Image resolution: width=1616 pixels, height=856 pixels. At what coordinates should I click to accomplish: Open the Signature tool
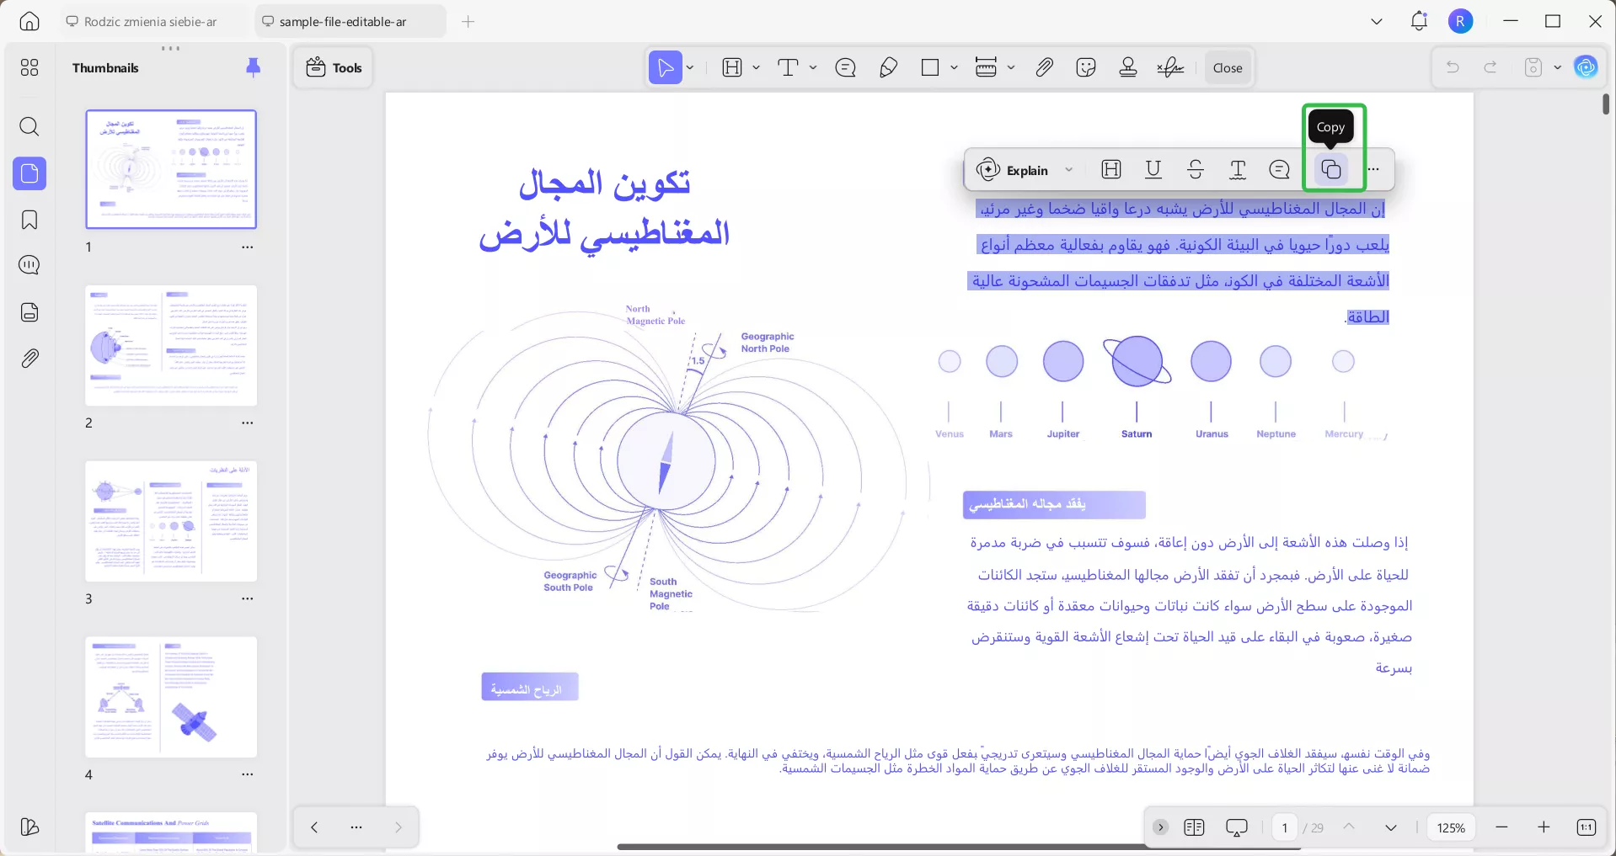(x=1170, y=67)
